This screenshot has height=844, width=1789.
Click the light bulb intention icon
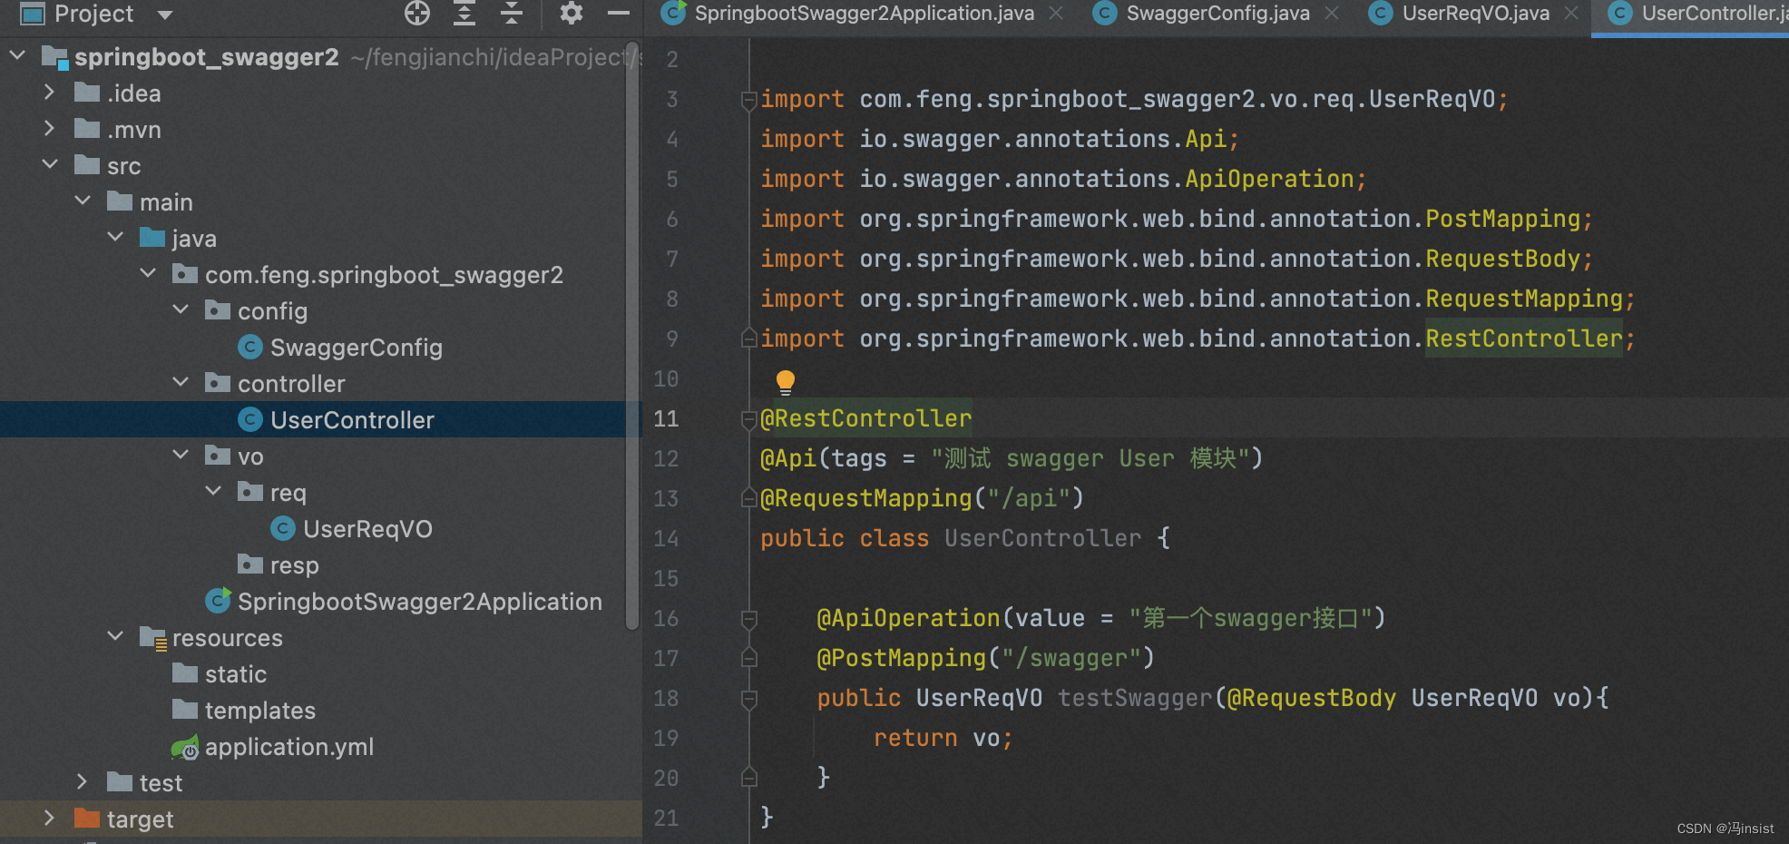click(786, 380)
